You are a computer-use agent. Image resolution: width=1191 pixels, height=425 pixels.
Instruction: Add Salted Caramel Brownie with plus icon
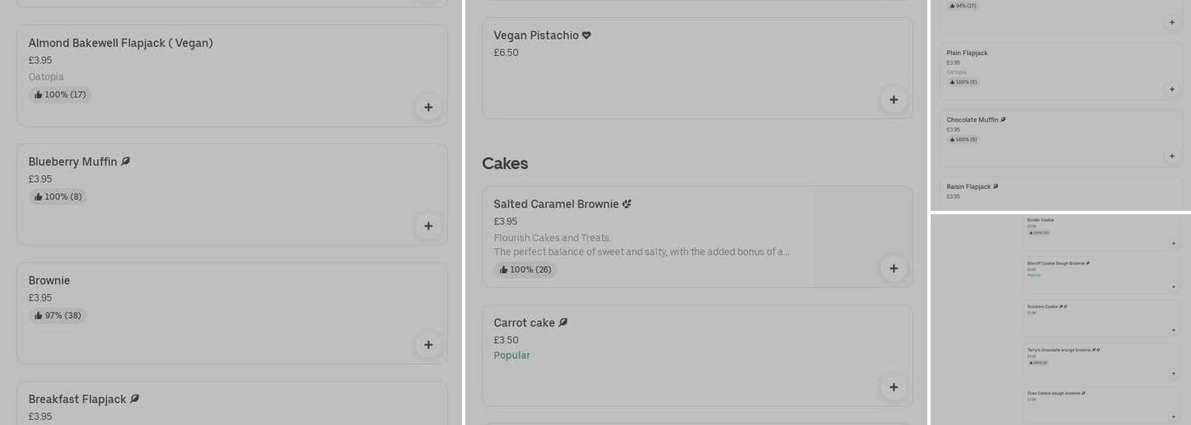tap(893, 269)
